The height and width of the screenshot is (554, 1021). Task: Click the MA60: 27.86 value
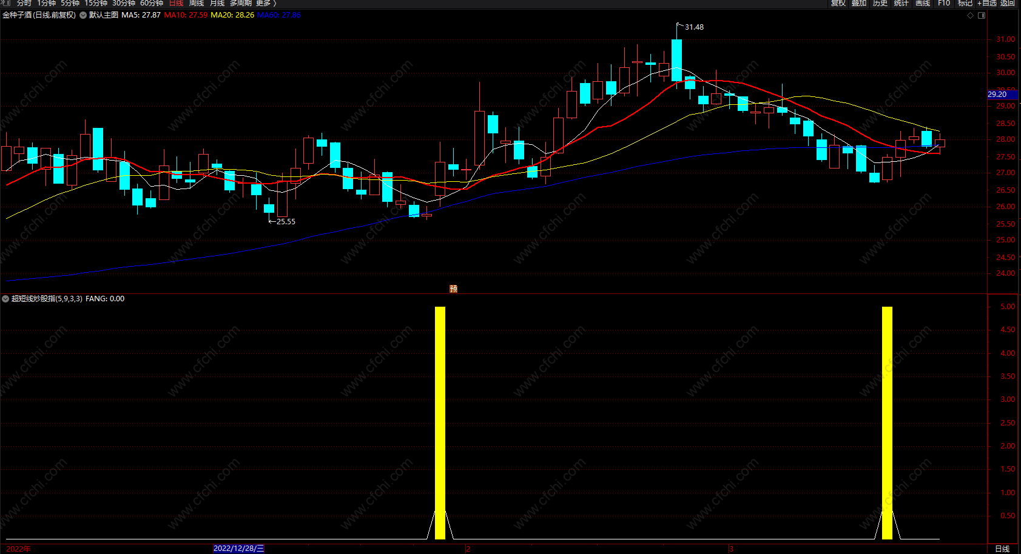tap(279, 15)
